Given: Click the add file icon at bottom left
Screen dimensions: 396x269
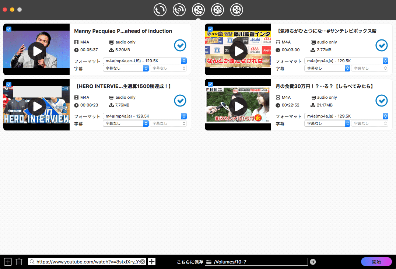Looking at the screenshot, I should [x=8, y=262].
